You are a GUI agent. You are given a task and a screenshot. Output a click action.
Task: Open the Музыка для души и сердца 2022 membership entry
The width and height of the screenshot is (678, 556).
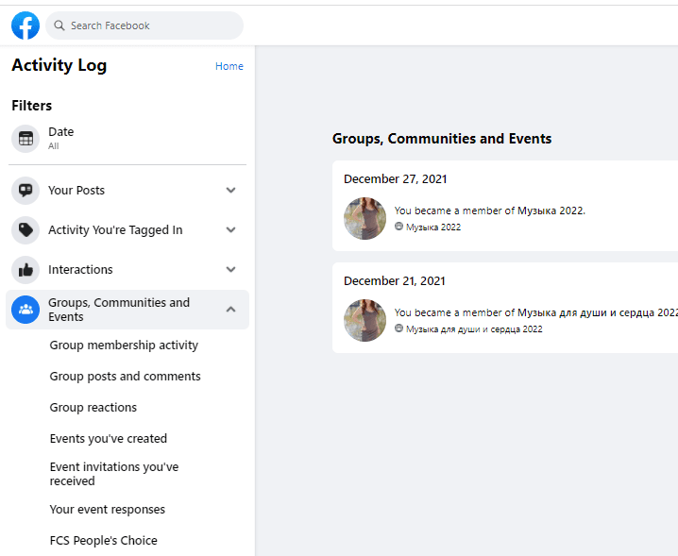[535, 313]
